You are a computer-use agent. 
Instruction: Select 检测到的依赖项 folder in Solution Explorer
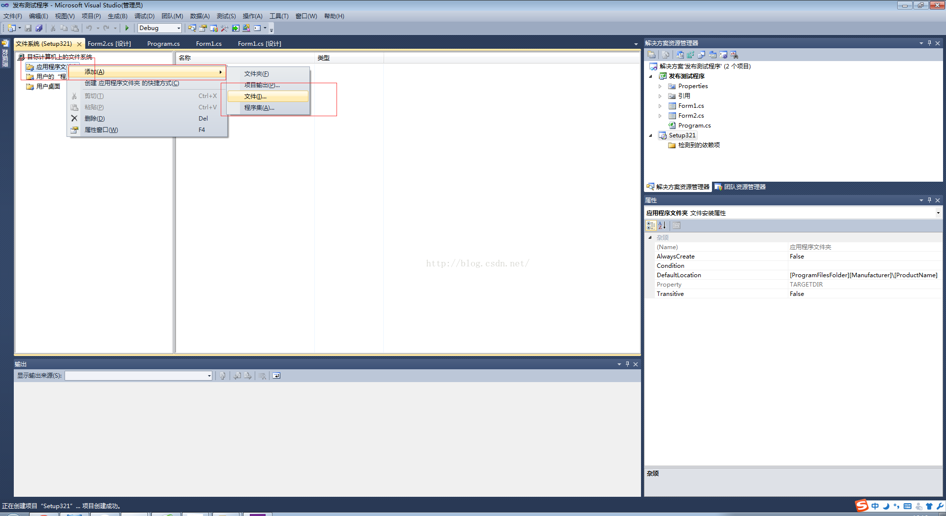point(699,145)
